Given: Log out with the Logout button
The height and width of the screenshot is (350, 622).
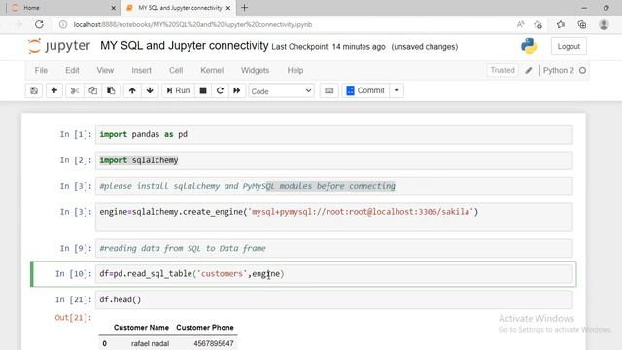Looking at the screenshot, I should point(569,47).
